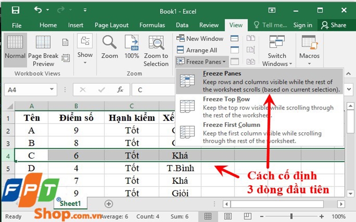This screenshot has height=222, width=356.
Task: Click the Name Box showing A4
Action: 28,90
